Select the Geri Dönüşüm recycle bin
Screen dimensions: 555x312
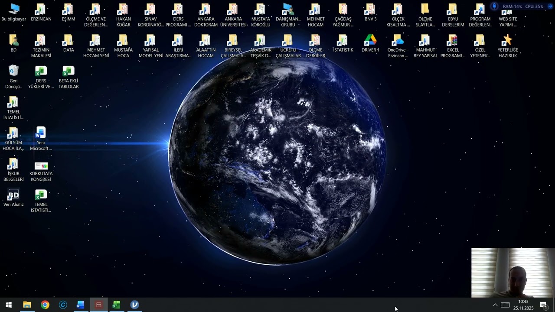coord(13,77)
